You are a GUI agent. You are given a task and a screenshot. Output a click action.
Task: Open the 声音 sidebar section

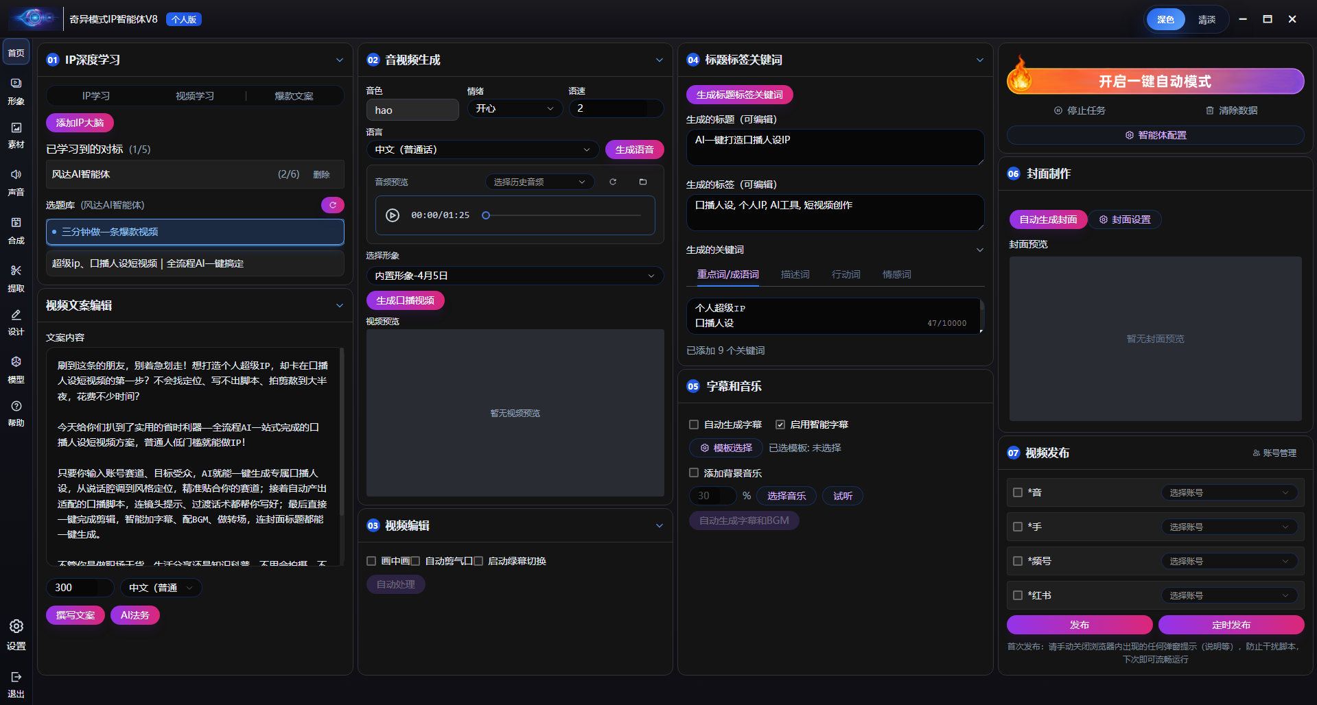tap(16, 182)
